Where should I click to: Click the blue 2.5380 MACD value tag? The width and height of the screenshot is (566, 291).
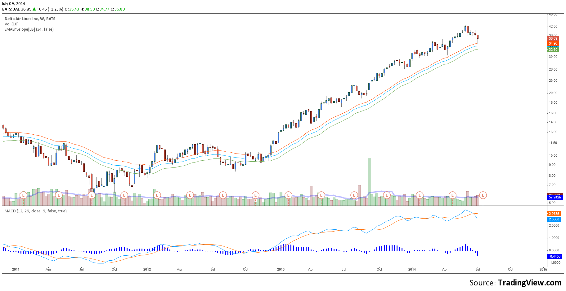[554, 219]
